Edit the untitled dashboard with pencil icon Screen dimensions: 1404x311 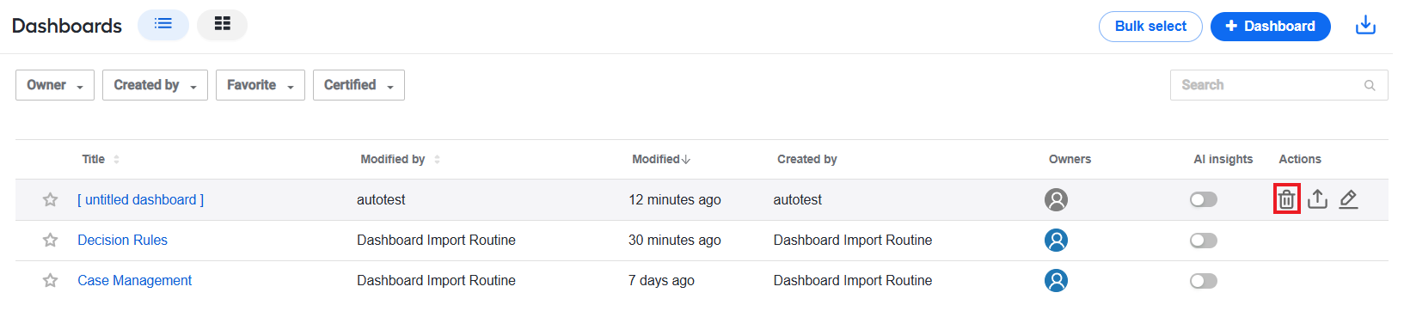click(x=1348, y=199)
